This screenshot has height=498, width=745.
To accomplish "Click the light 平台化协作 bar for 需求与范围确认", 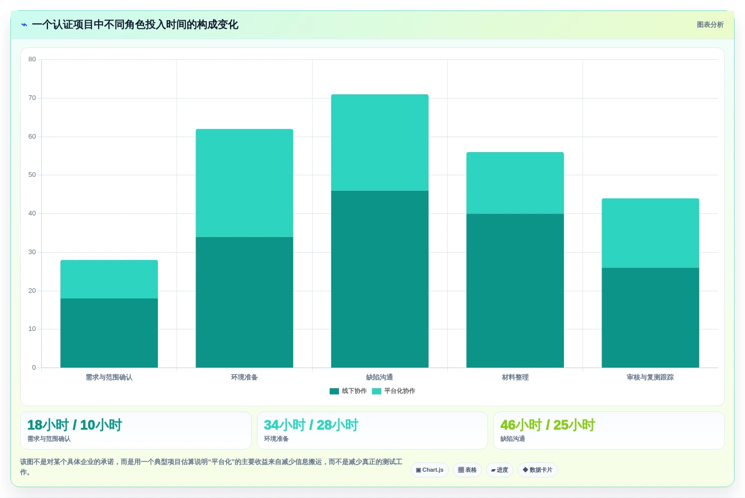I will click(109, 279).
